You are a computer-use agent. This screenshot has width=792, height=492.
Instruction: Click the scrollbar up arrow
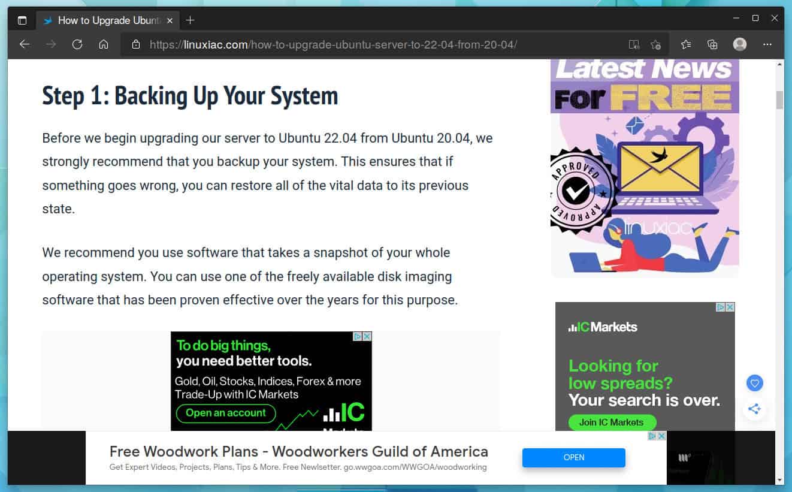point(779,64)
